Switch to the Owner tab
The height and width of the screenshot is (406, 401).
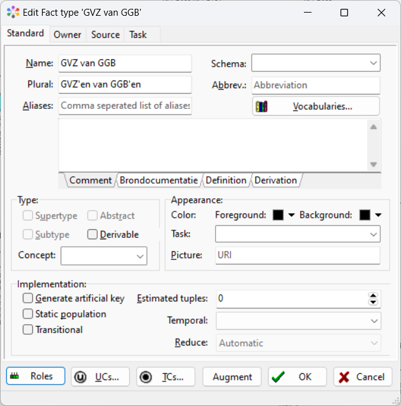tap(67, 35)
